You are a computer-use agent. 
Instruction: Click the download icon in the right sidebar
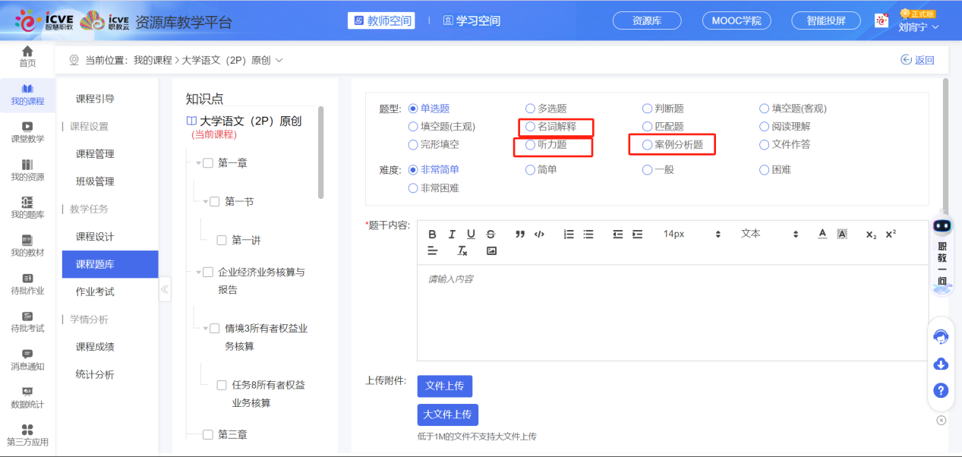click(941, 364)
